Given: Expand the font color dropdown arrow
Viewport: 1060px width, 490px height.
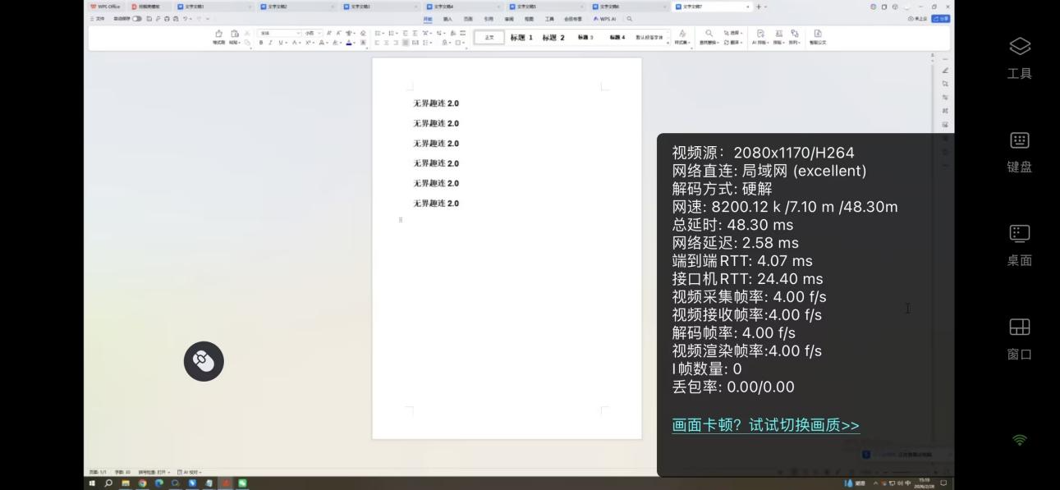Looking at the screenshot, I should 355,41.
